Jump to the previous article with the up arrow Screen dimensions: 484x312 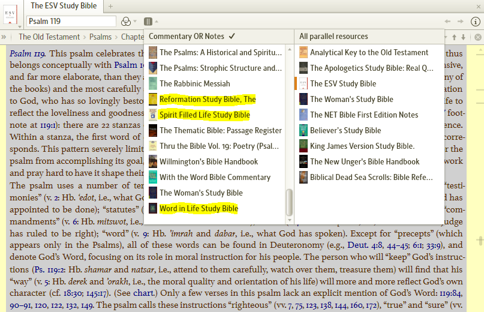[x=454, y=37]
